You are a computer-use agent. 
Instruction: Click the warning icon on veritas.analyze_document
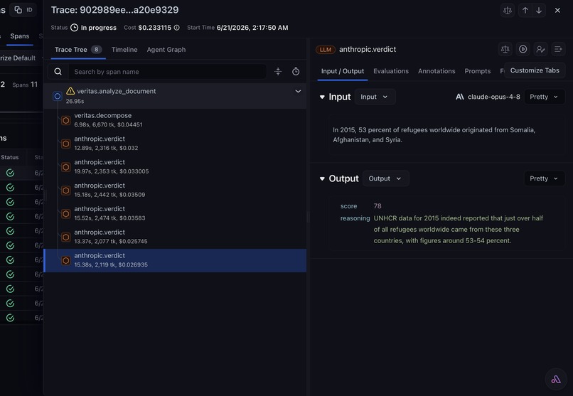[x=70, y=91]
